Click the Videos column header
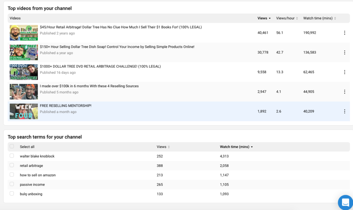The image size is (353, 210). (15, 18)
